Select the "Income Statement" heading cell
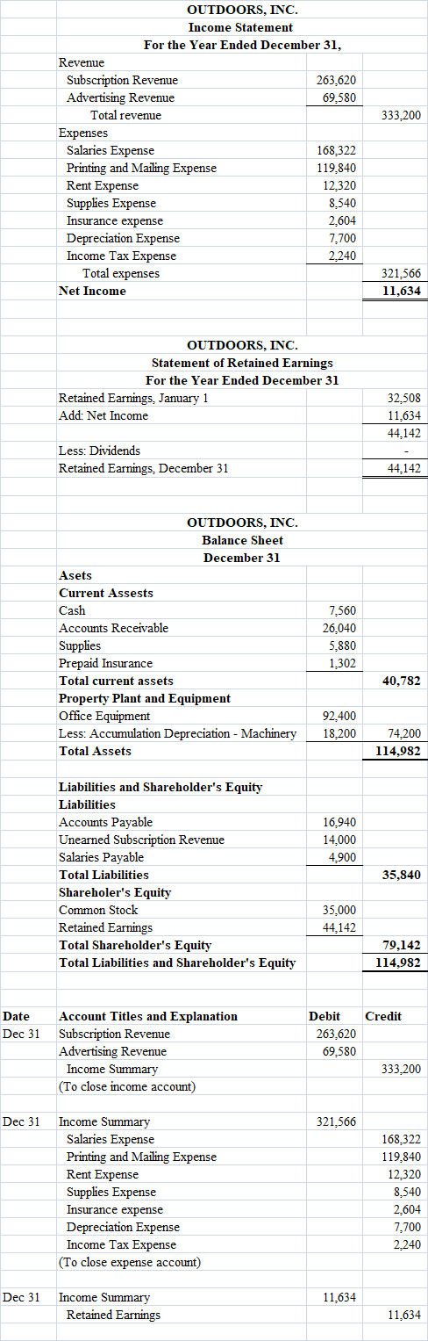The image size is (428, 1341). tap(241, 27)
